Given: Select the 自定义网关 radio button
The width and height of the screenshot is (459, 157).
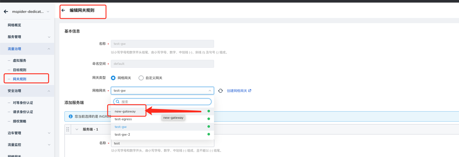Looking at the screenshot, I should point(141,78).
